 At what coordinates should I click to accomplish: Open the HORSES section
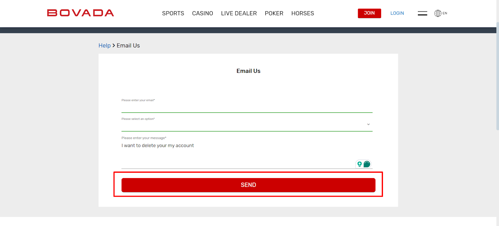tap(303, 13)
